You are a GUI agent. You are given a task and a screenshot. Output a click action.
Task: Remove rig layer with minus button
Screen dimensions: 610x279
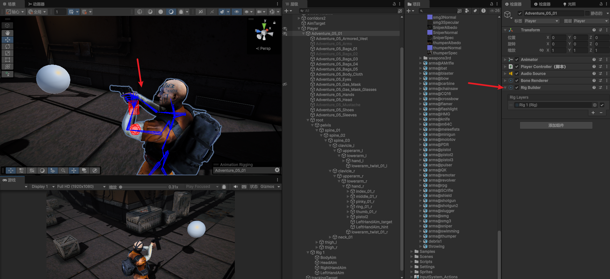tap(601, 113)
